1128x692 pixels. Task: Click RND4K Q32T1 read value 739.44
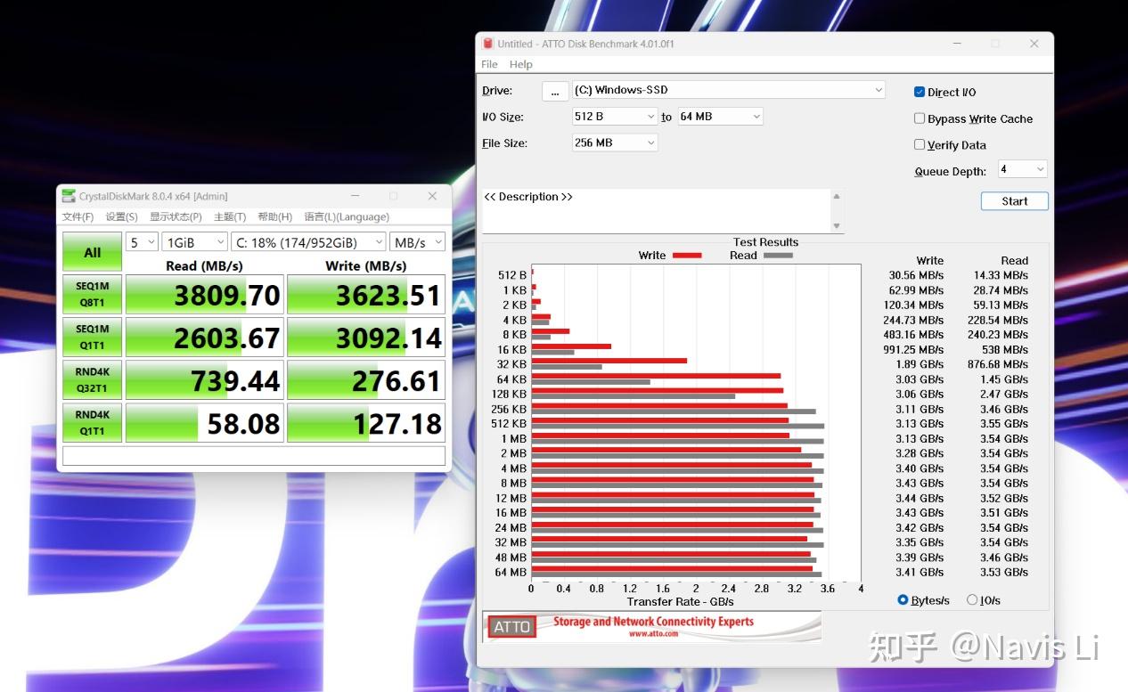(205, 380)
